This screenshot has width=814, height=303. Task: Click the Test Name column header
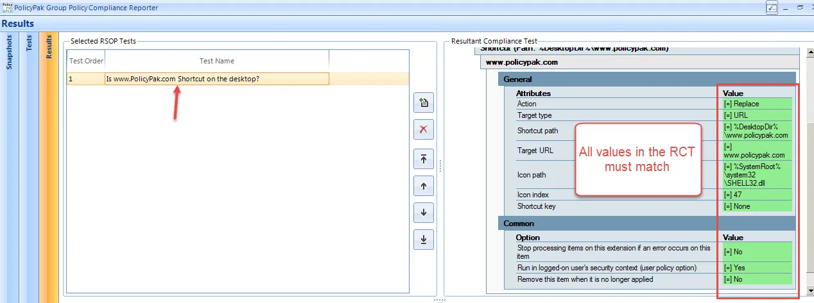217,61
